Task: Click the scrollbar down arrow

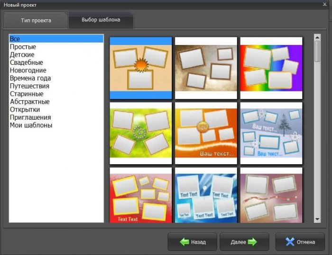Action: (317, 220)
